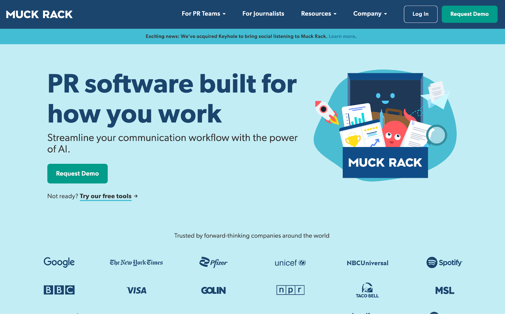Click the Log In button

(x=420, y=14)
